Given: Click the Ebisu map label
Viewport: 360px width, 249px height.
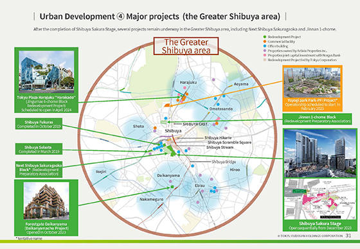Looking at the screenshot, I should (199, 185).
